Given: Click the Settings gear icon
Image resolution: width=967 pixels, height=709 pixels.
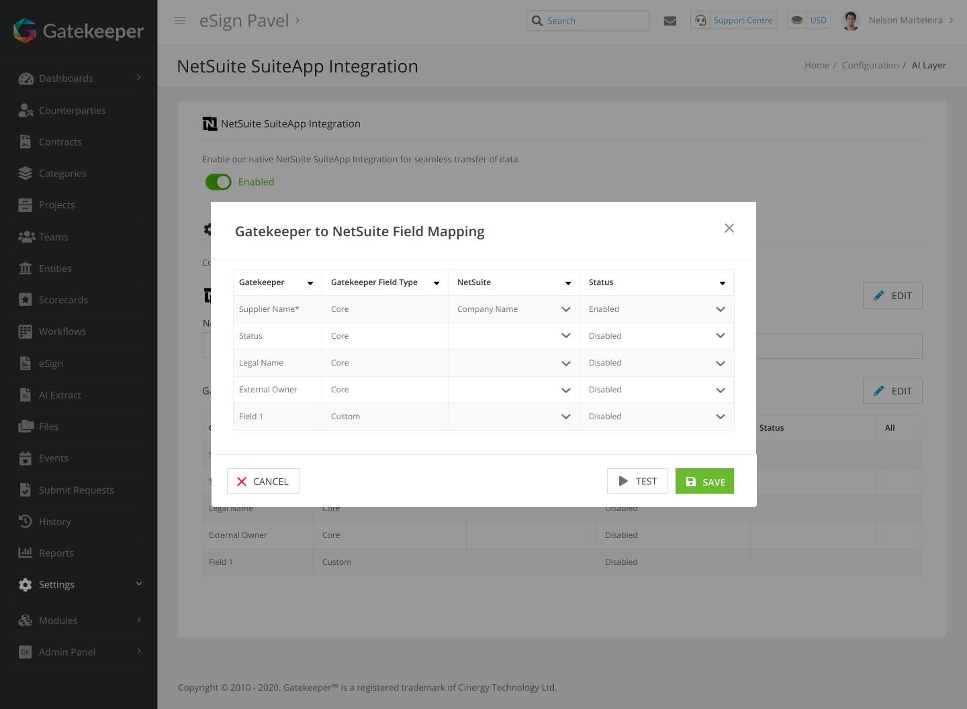Looking at the screenshot, I should [x=26, y=584].
